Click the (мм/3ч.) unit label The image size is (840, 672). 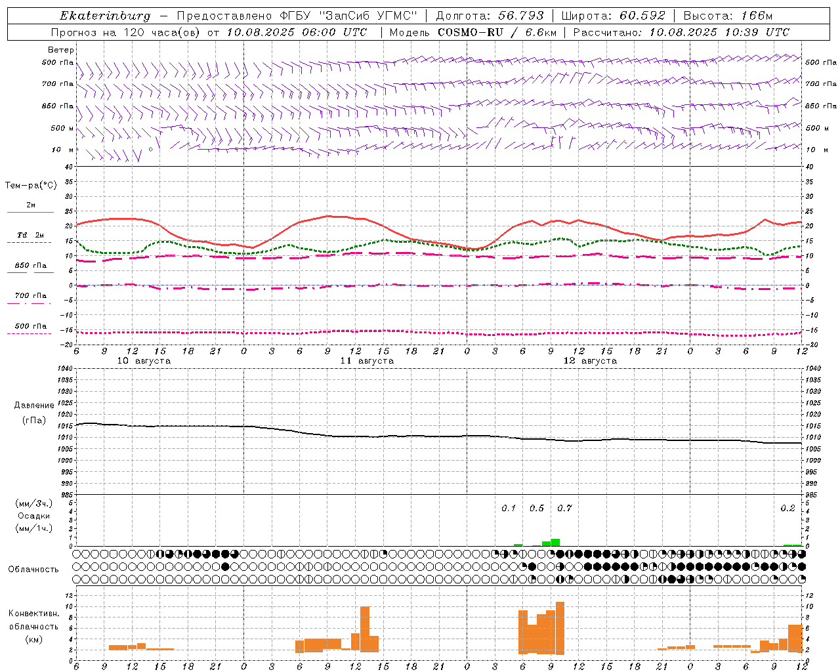click(x=34, y=503)
